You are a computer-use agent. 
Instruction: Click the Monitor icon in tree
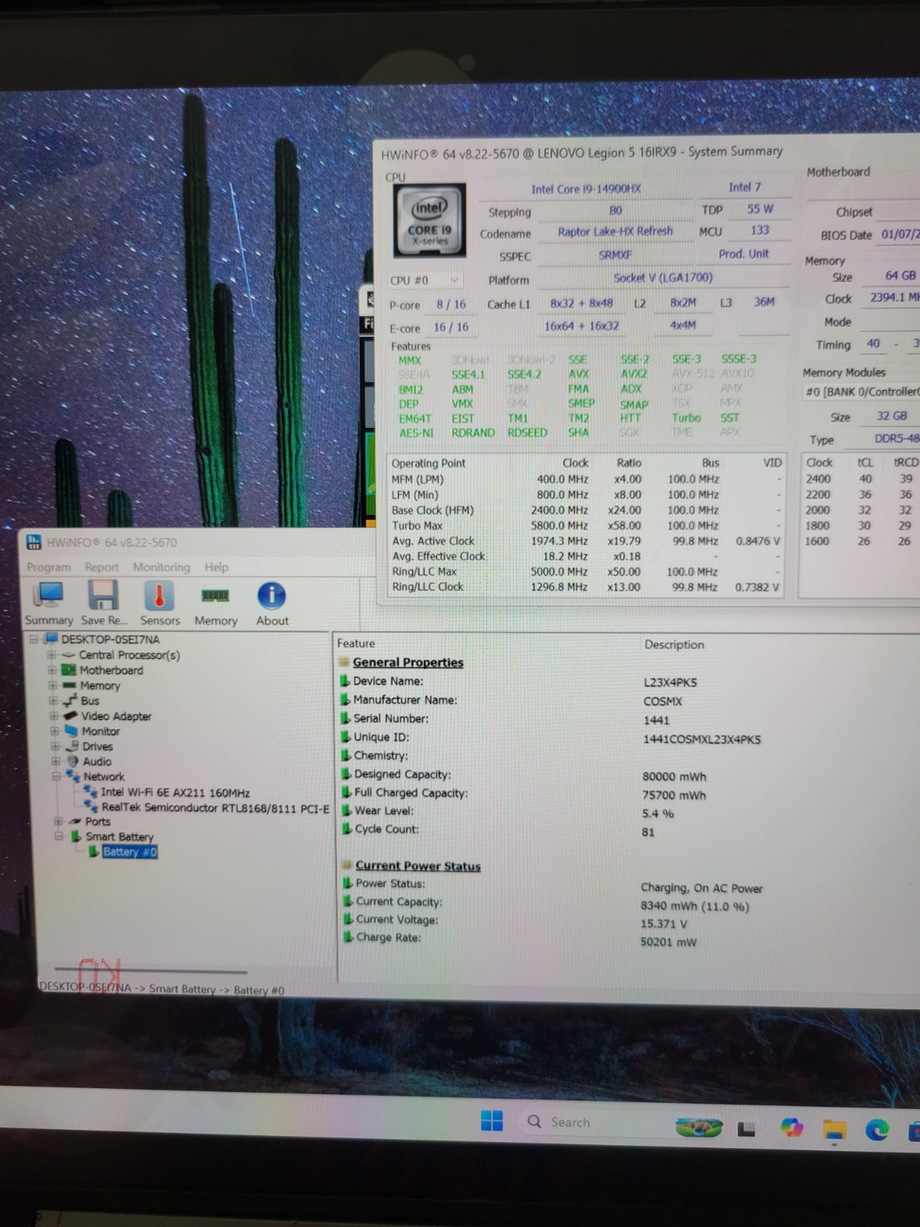coord(71,731)
